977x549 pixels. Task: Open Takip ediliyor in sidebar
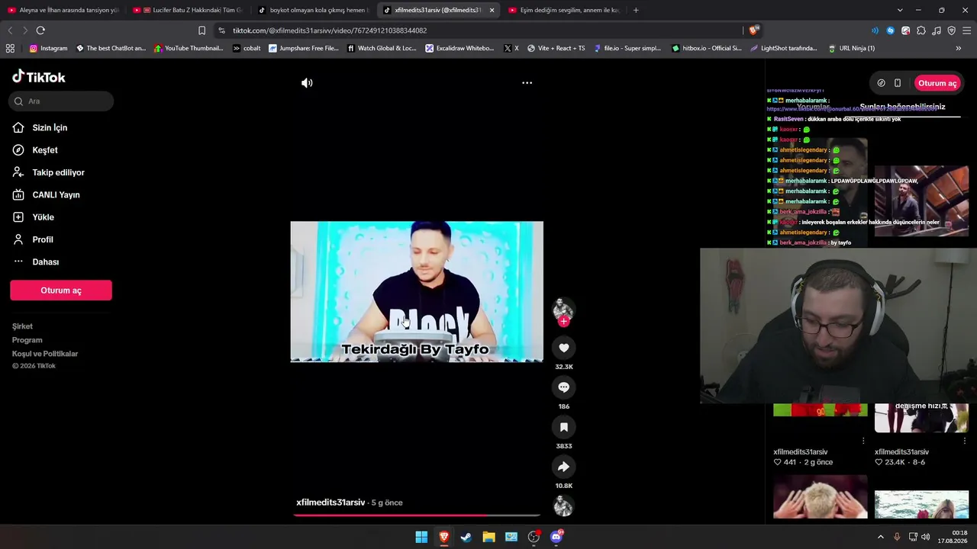tap(48, 172)
